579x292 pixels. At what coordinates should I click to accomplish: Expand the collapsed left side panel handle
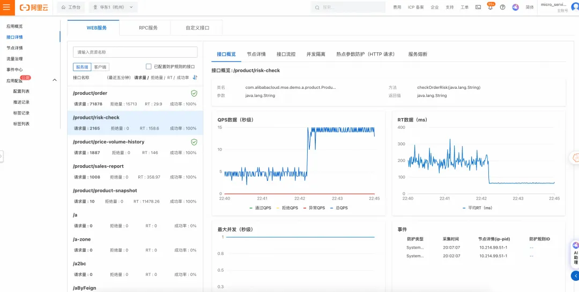[x=2, y=156]
